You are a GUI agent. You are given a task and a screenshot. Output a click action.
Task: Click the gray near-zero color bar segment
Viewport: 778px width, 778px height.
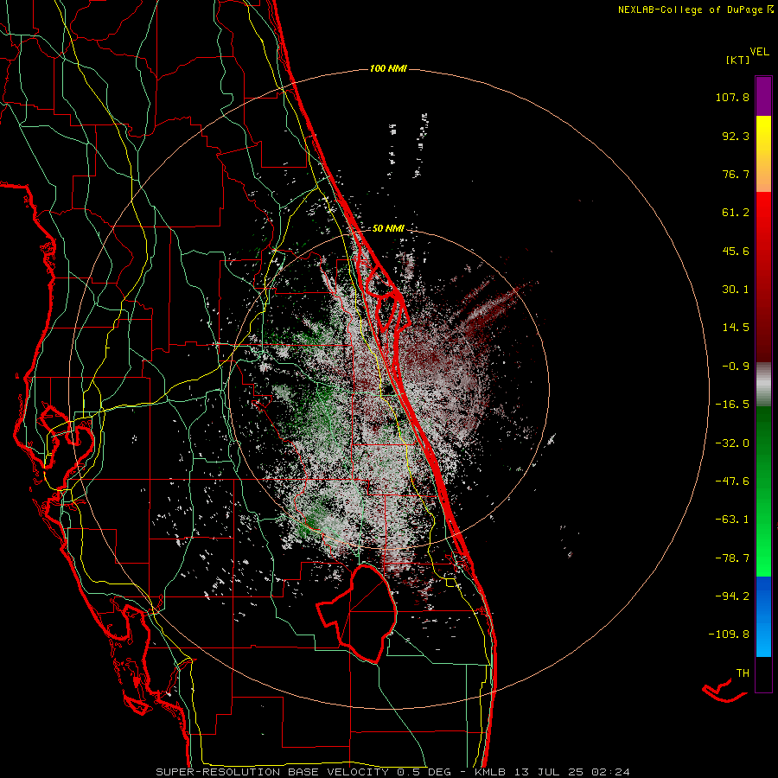[763, 383]
